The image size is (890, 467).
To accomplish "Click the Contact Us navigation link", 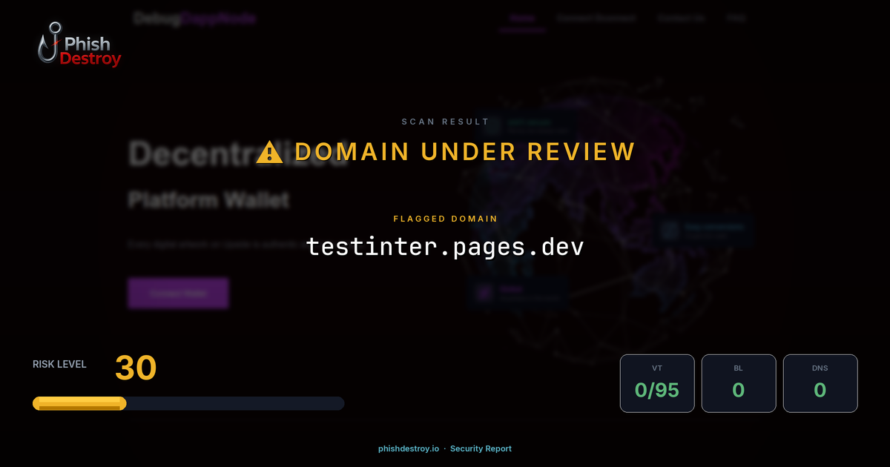I will tap(680, 18).
